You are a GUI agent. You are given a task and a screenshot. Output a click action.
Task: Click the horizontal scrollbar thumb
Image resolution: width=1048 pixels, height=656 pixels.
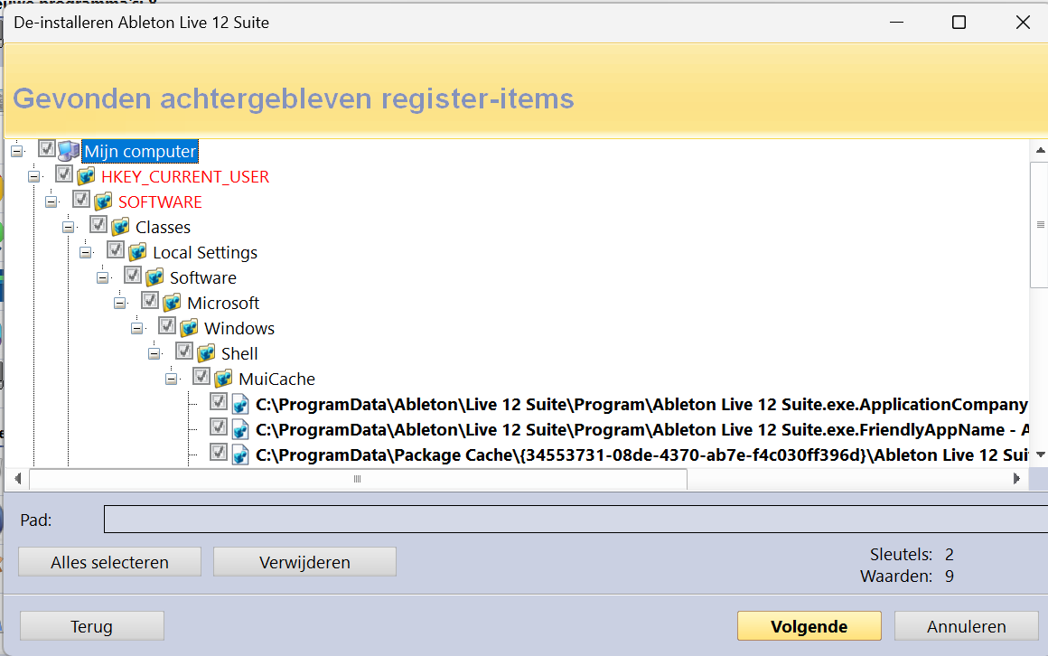(358, 479)
